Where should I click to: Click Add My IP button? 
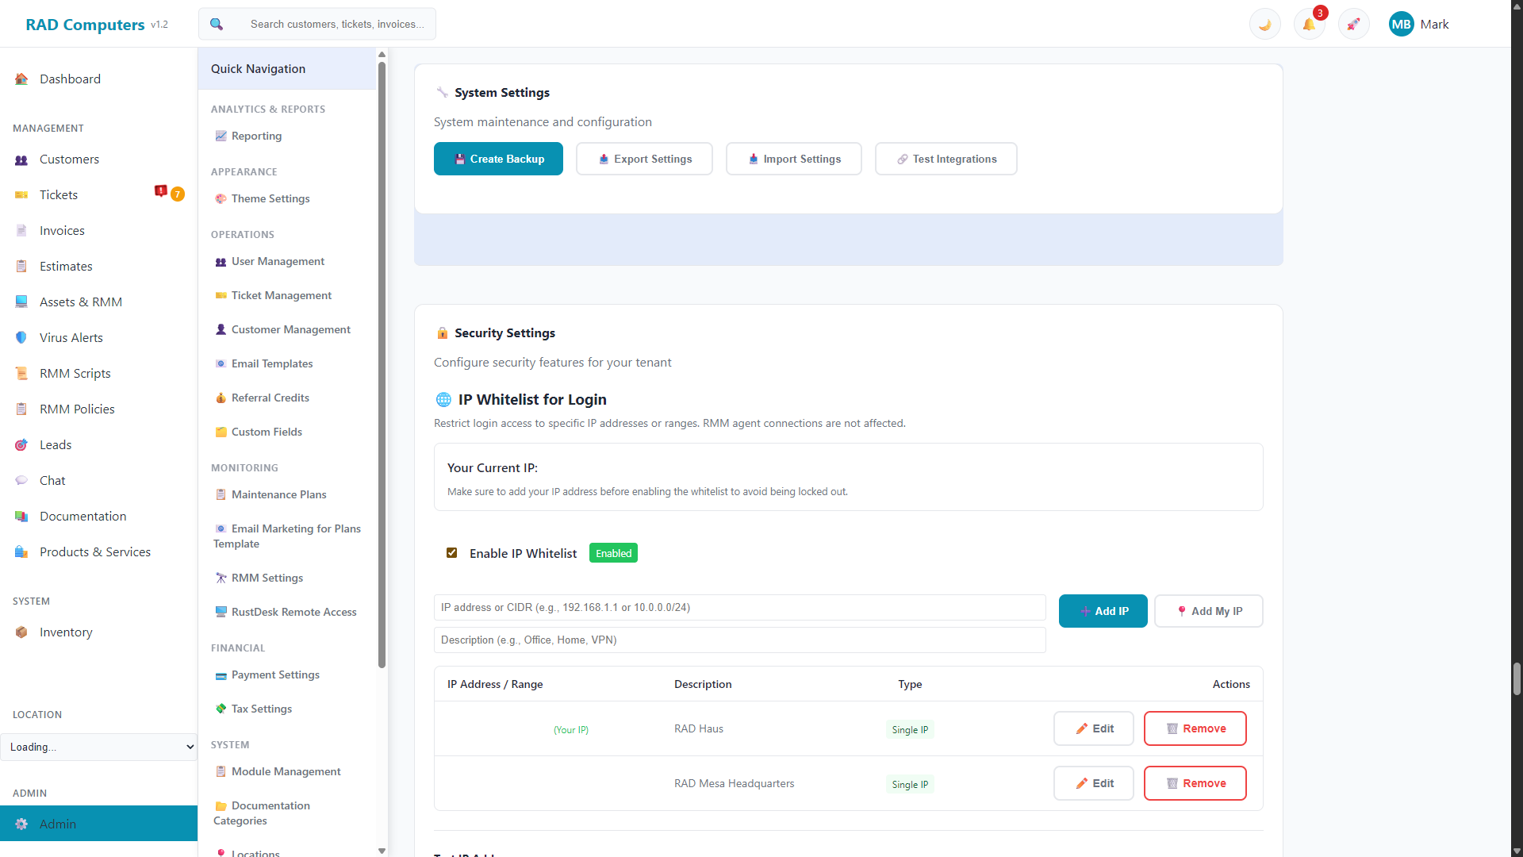coord(1208,611)
